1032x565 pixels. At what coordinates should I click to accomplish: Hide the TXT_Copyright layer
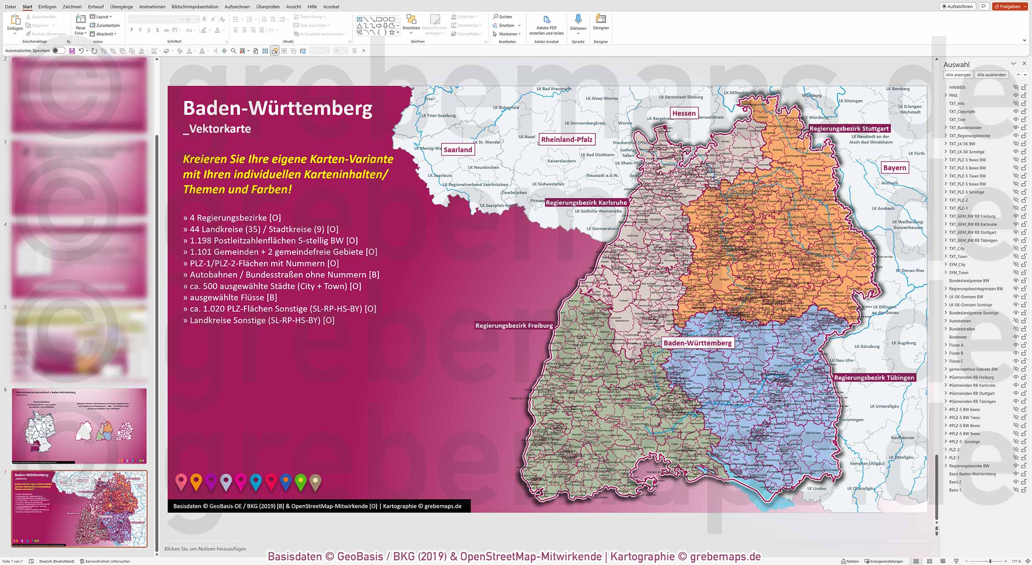(1016, 112)
